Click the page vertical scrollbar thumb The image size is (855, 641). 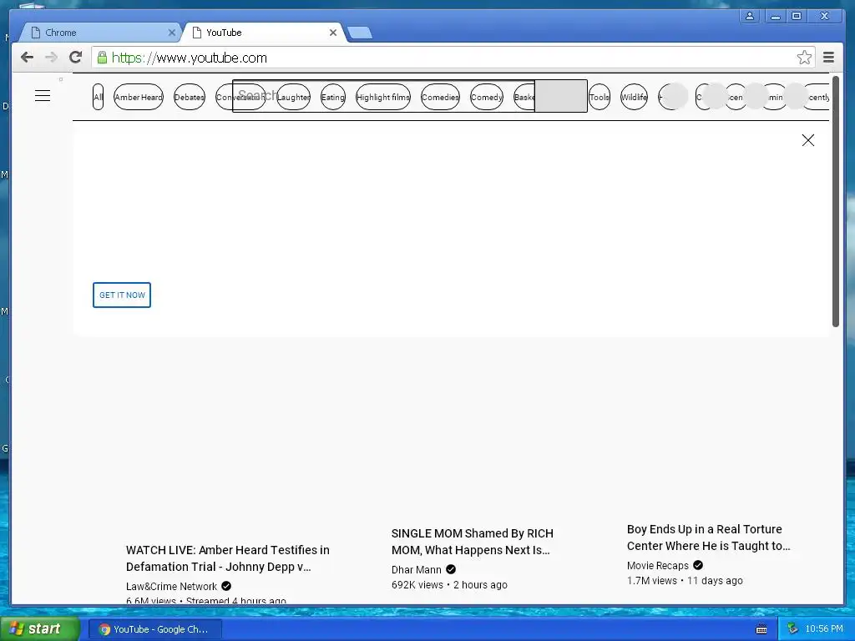click(835, 202)
